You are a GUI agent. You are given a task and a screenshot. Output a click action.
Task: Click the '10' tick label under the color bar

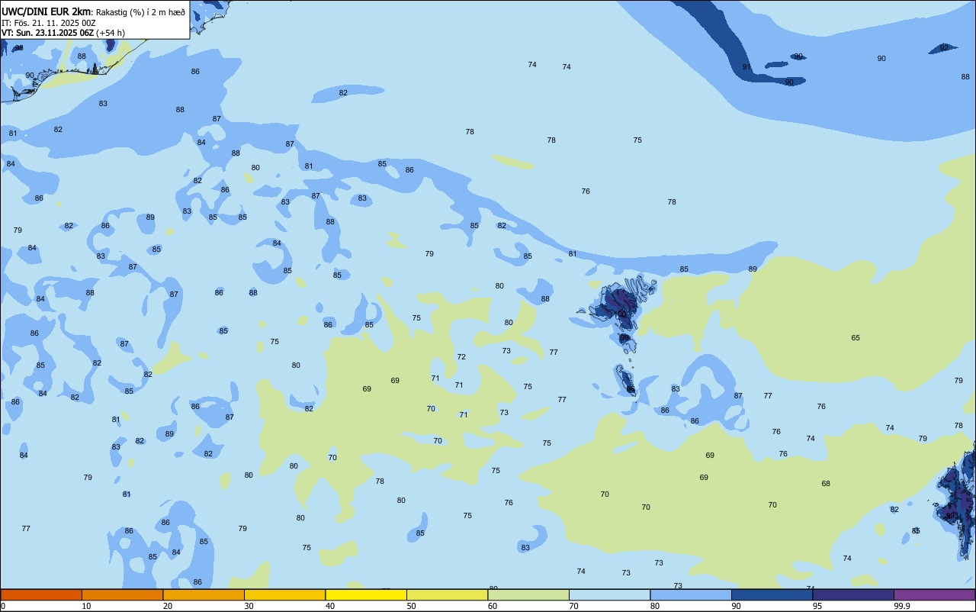pyautogui.click(x=86, y=606)
